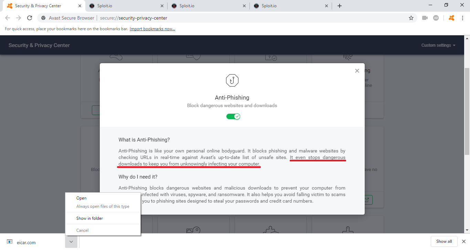This screenshot has height=250, width=470.
Task: Click Block dangerous websites and downloads subtitle
Action: (232, 105)
